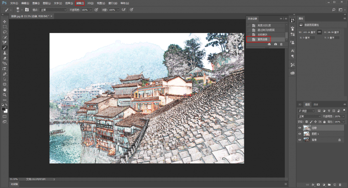The image size is (348, 188).
Task: Click the foreground color swatch
Action: [x=3, y=109]
